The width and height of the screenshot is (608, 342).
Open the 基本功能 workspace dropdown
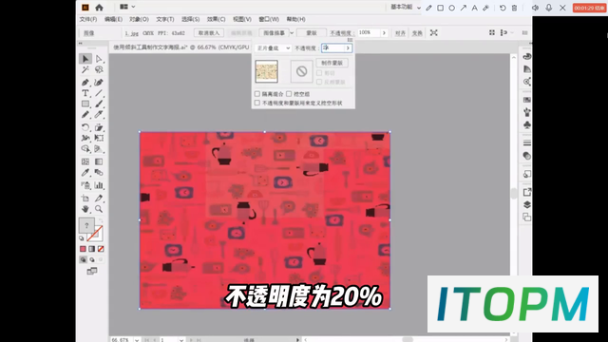click(406, 7)
